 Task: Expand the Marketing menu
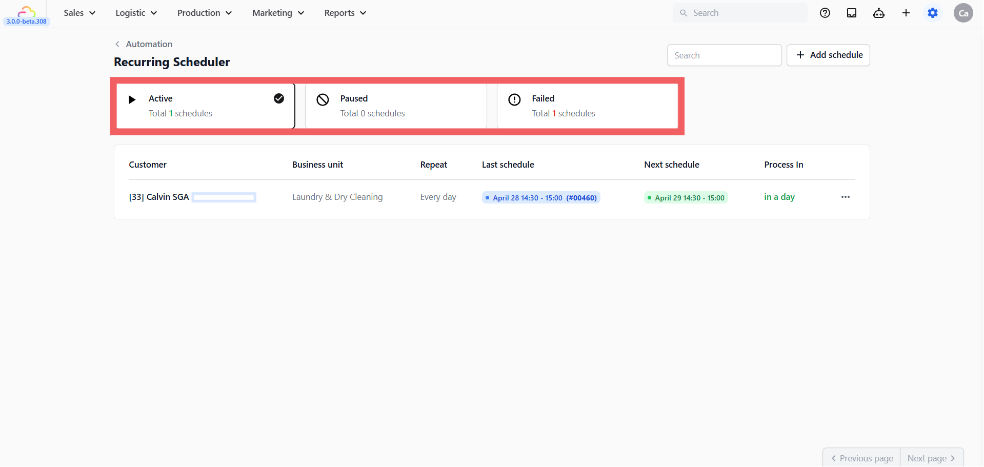coord(278,13)
